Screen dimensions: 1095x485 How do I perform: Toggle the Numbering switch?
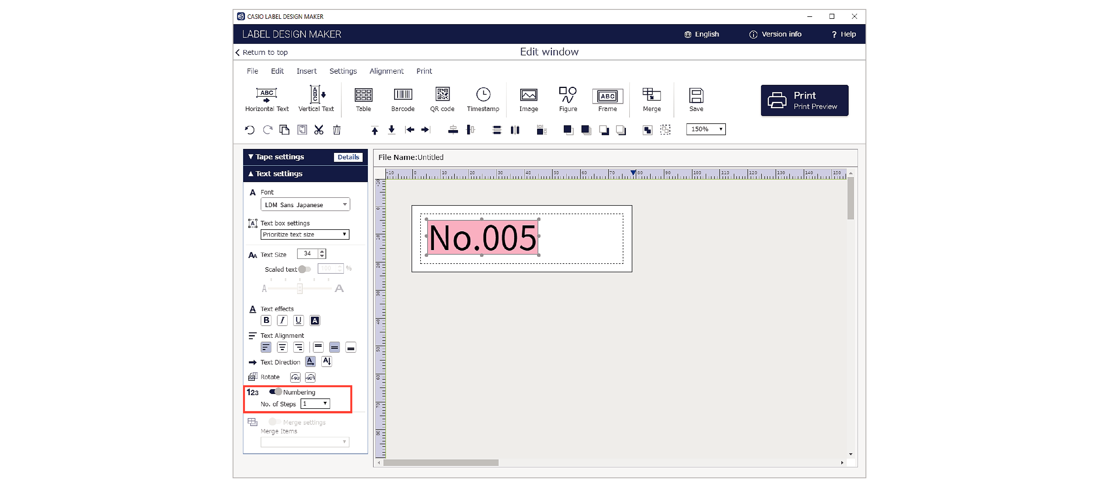[x=276, y=391]
